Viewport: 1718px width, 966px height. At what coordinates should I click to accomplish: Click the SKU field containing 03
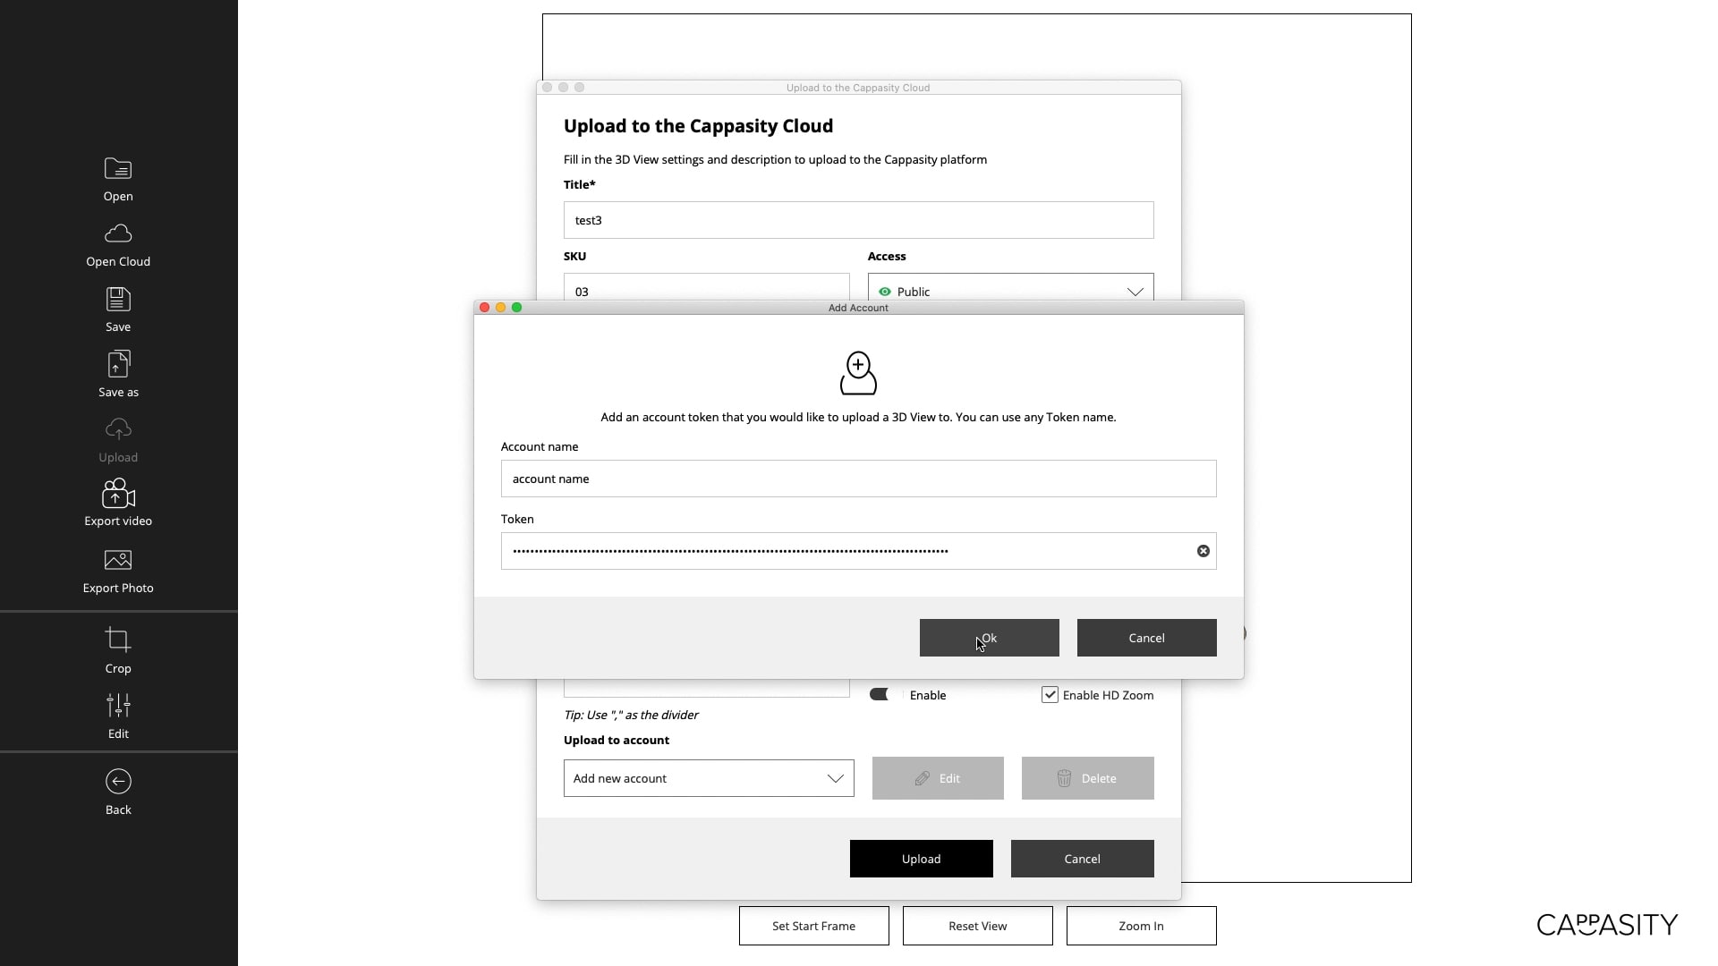707,287
